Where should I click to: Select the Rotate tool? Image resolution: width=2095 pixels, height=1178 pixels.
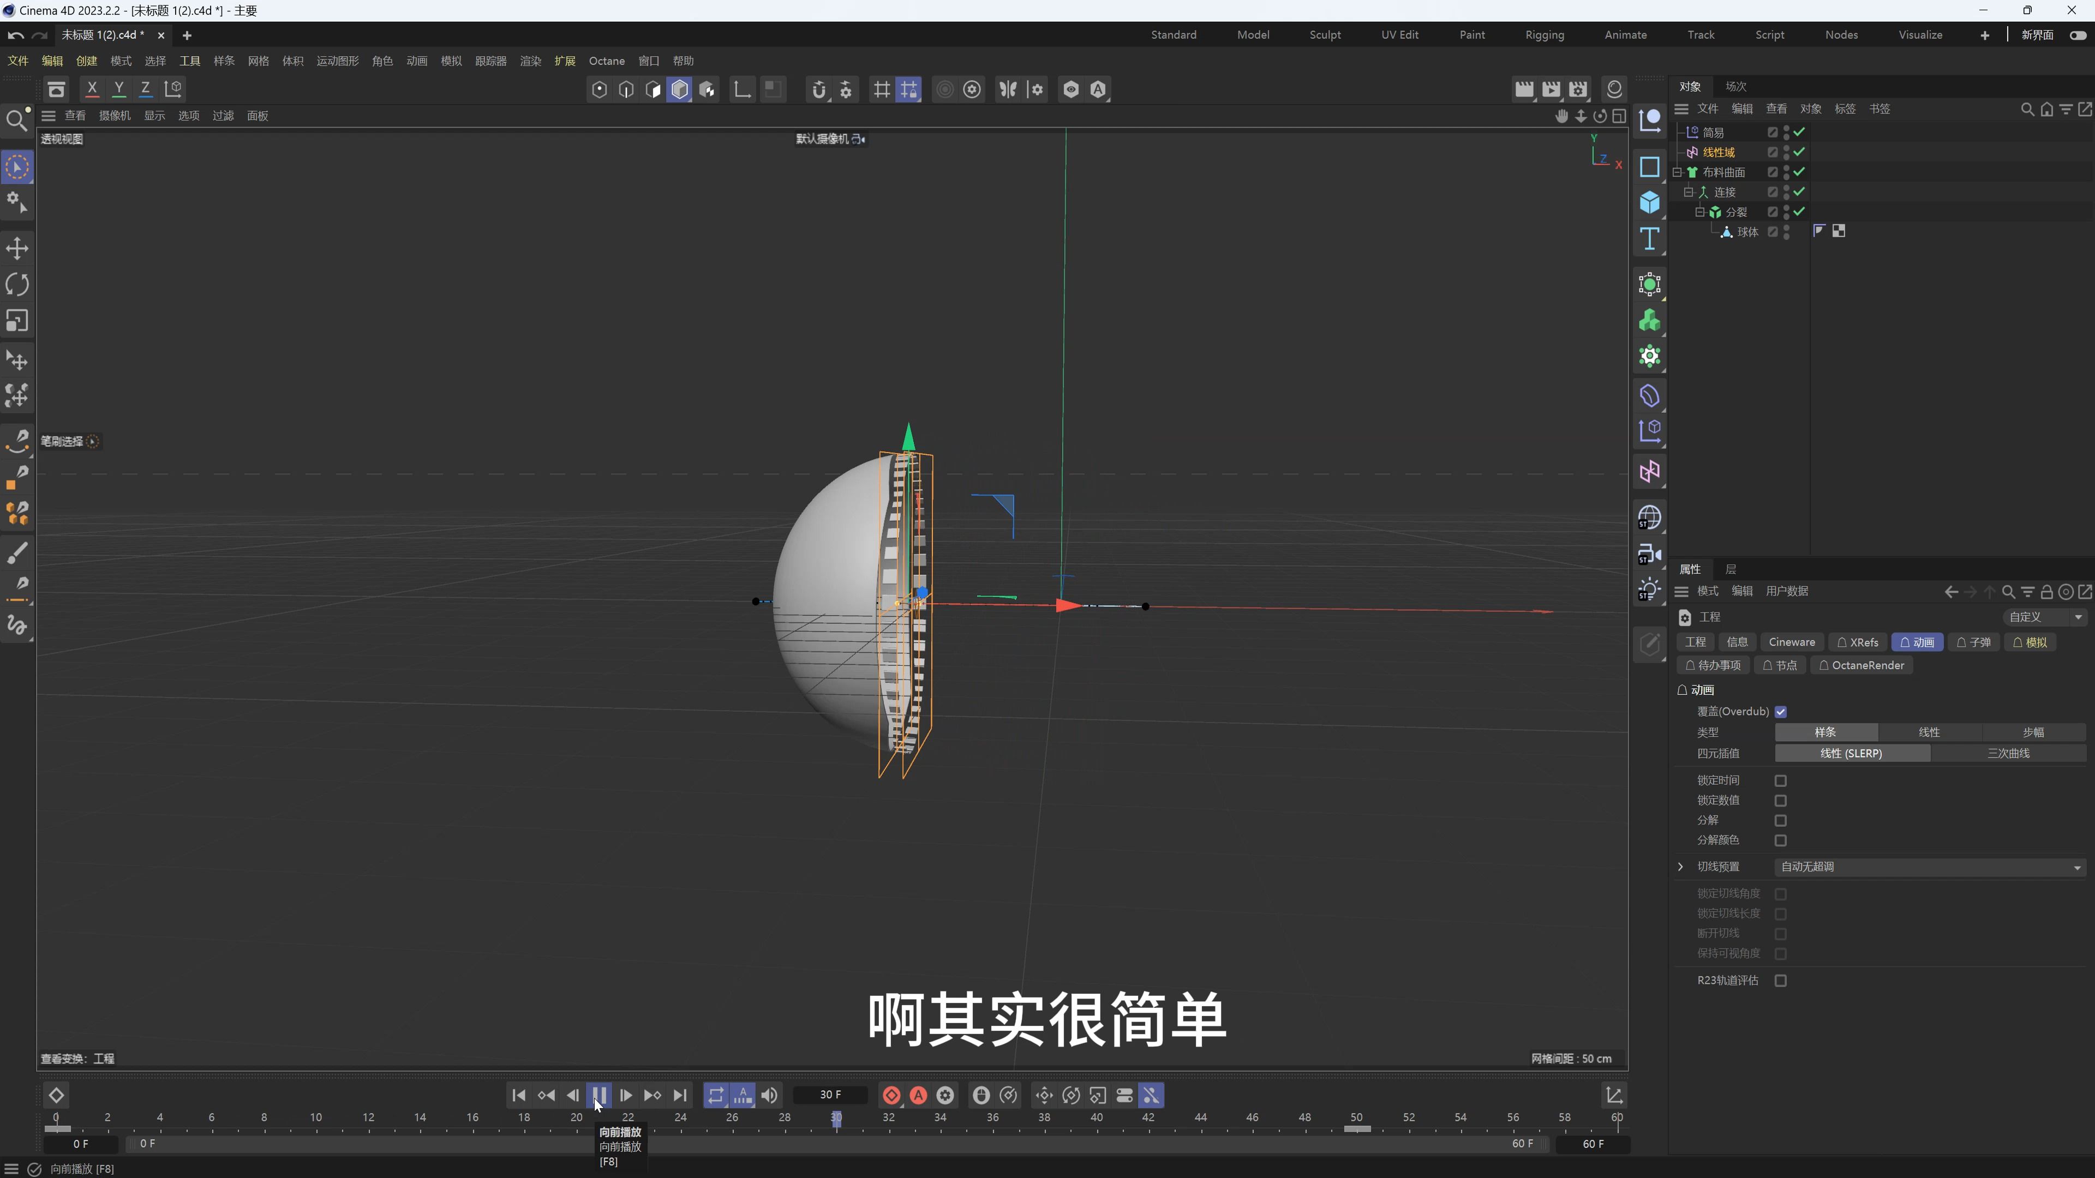pyautogui.click(x=17, y=285)
